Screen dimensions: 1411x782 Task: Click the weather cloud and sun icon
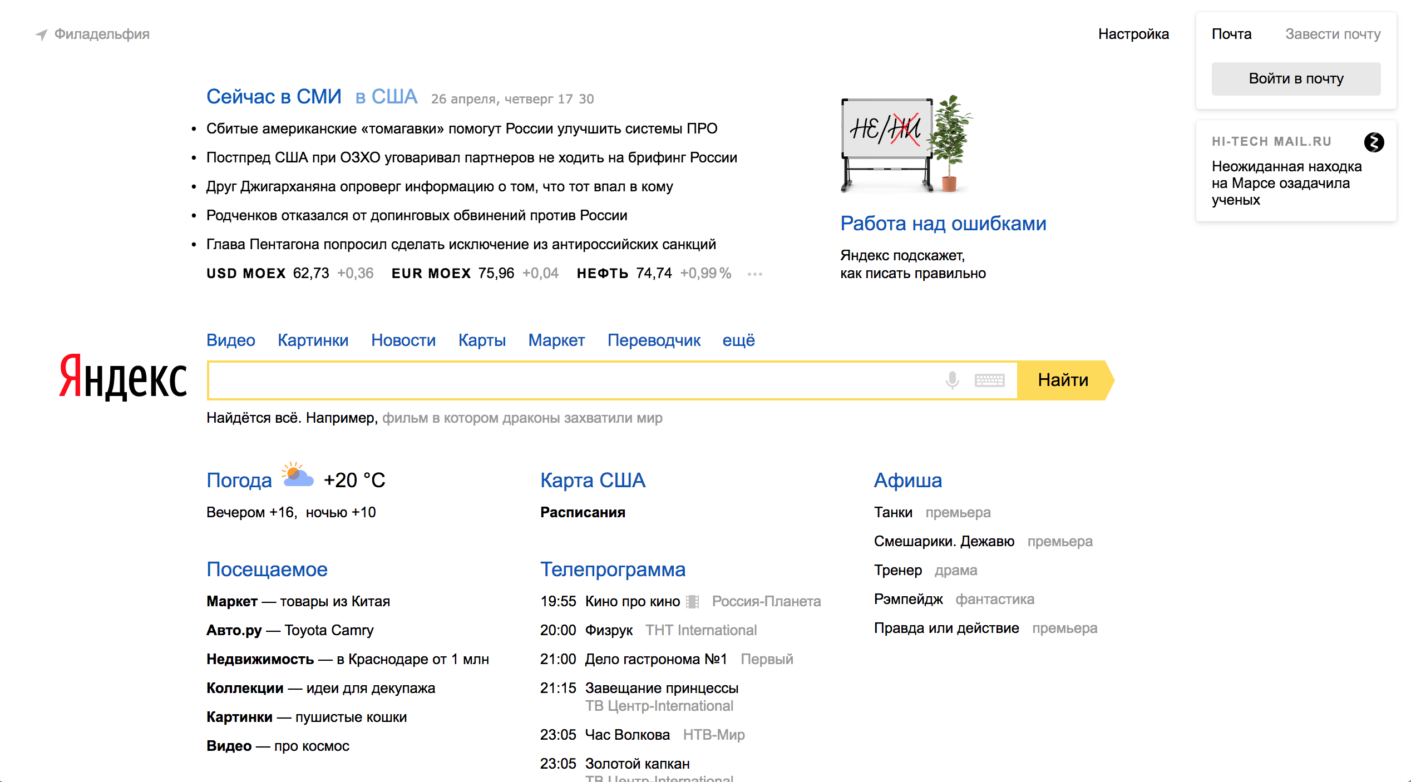click(x=297, y=474)
